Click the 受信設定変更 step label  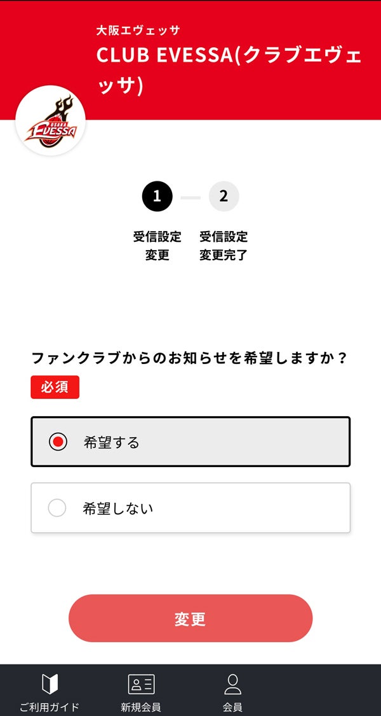pos(157,246)
